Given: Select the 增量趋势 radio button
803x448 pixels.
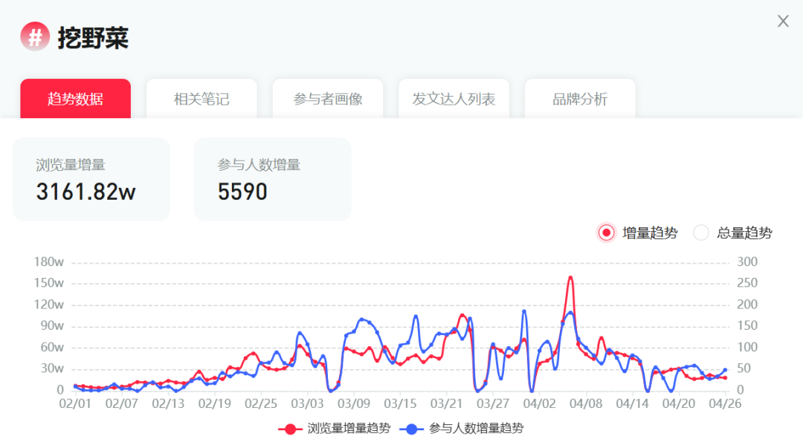Looking at the screenshot, I should pyautogui.click(x=607, y=233).
